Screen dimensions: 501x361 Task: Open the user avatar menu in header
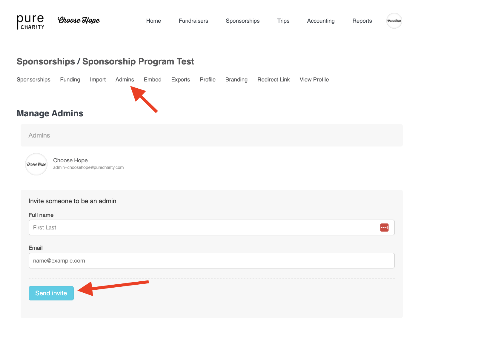(x=394, y=21)
